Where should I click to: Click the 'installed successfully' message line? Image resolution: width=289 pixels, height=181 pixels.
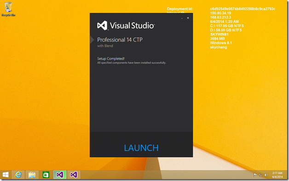(132, 63)
